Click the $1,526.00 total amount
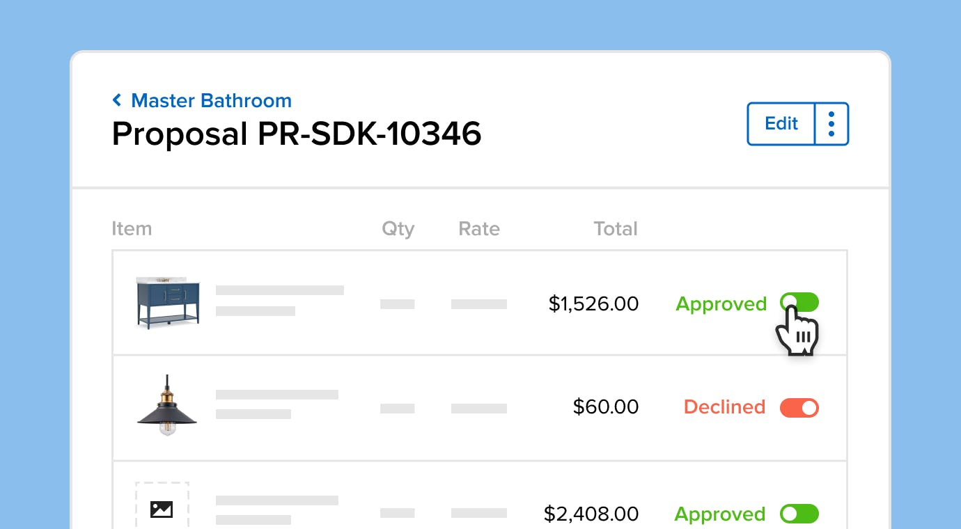 pyautogui.click(x=593, y=303)
